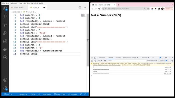Split the editor to the right
The height and width of the screenshot is (98, 175).
click(80, 7)
